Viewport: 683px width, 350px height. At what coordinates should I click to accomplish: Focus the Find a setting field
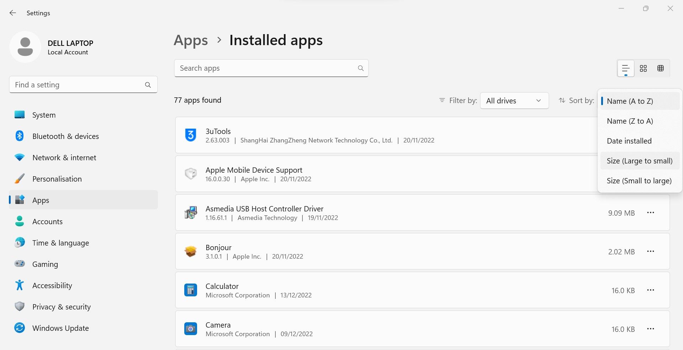point(78,85)
